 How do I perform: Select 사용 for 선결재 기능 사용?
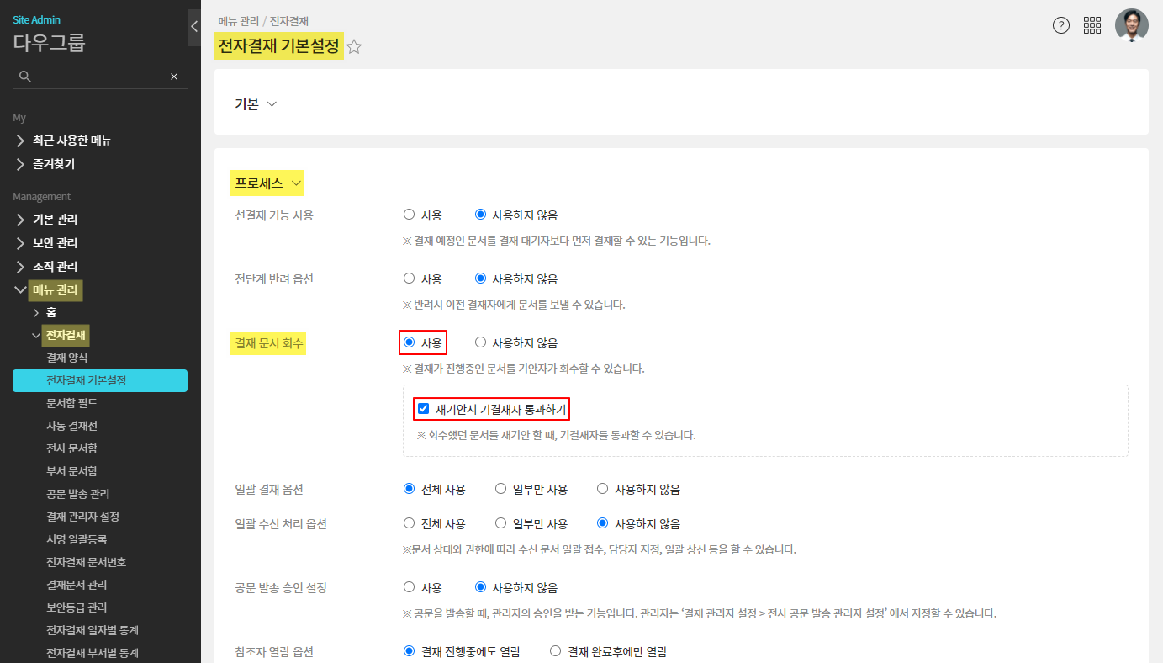coord(410,215)
